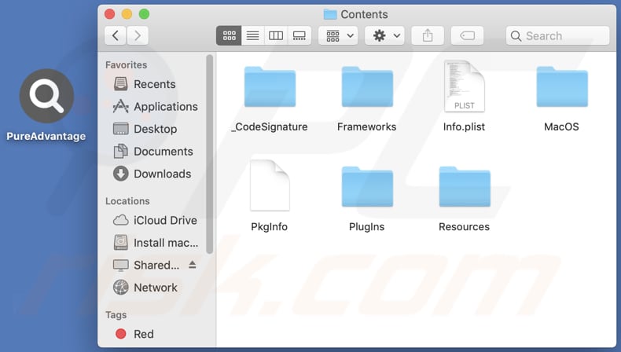The image size is (621, 352).
Task: Switch to gallery view mode
Action: pyautogui.click(x=299, y=35)
